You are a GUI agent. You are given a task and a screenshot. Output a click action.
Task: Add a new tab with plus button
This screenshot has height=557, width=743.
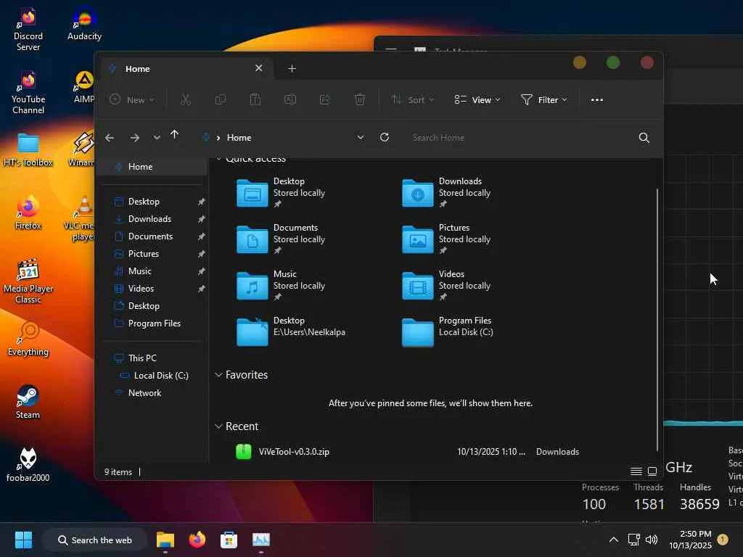click(x=292, y=69)
